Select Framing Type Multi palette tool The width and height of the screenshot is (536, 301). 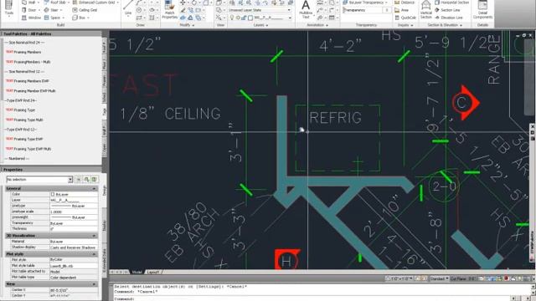point(24,120)
